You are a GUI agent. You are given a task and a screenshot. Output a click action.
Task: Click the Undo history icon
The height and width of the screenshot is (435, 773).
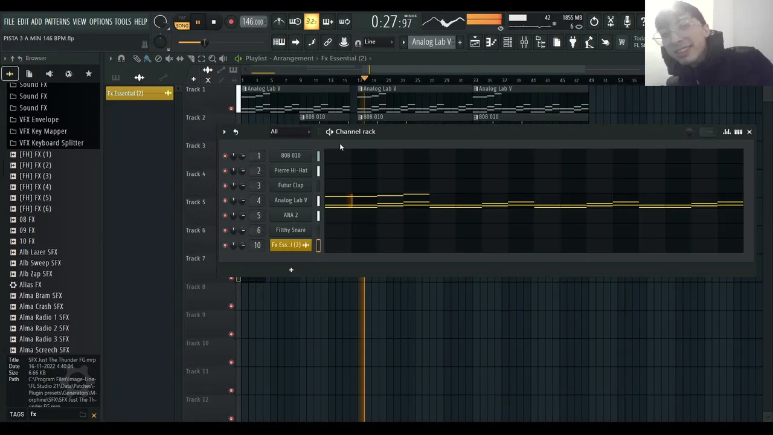coord(594,22)
